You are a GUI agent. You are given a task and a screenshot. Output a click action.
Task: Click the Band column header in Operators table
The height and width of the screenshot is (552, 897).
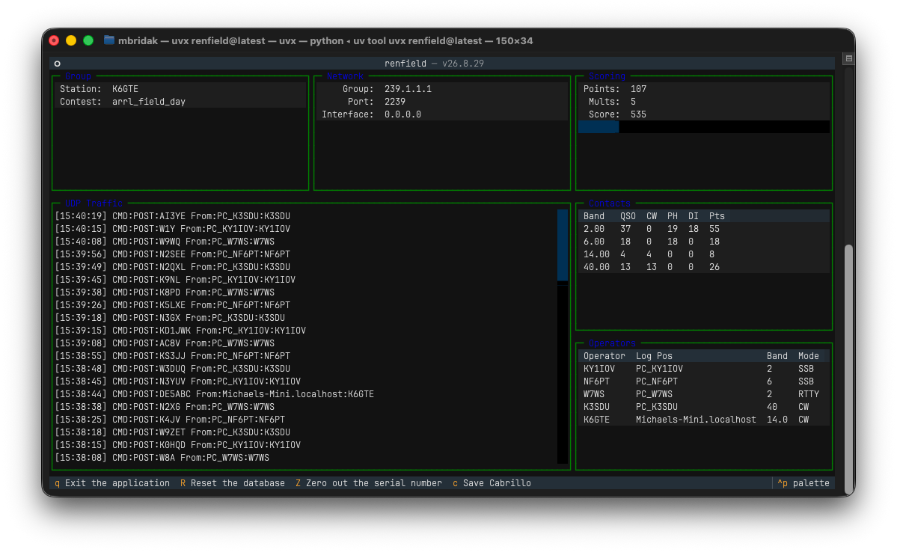click(777, 356)
